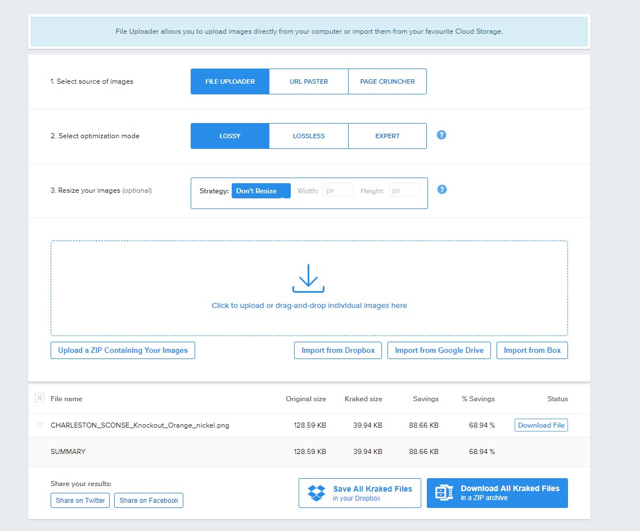Select the File Uploader source tab
The height and width of the screenshot is (531, 640).
230,81
